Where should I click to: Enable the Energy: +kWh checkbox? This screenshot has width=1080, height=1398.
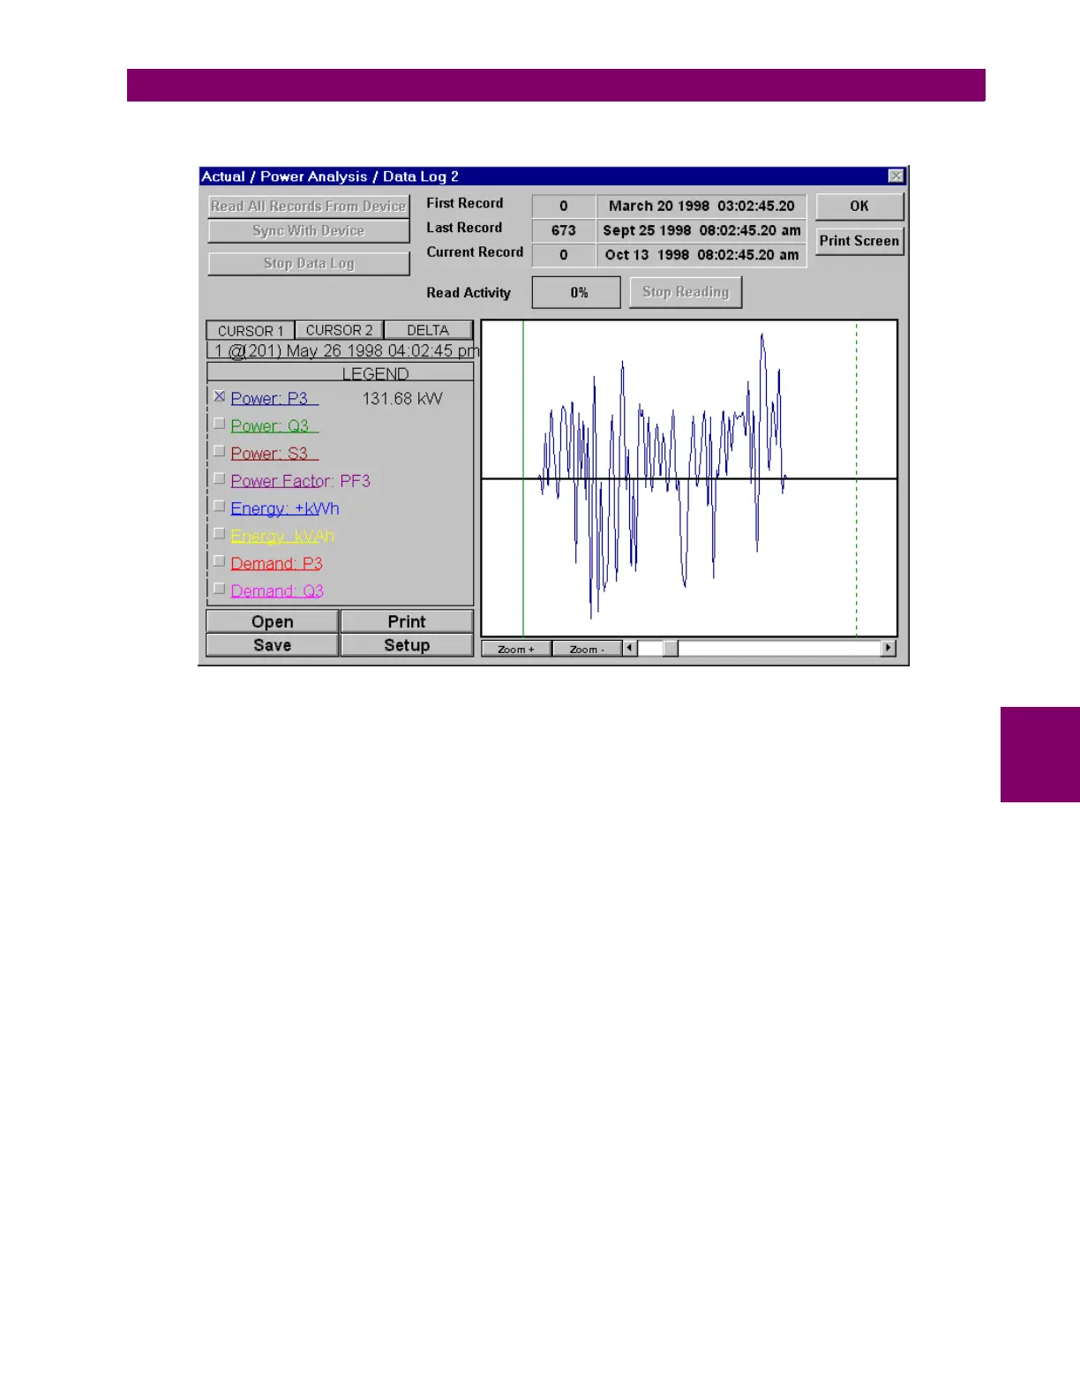click(220, 506)
